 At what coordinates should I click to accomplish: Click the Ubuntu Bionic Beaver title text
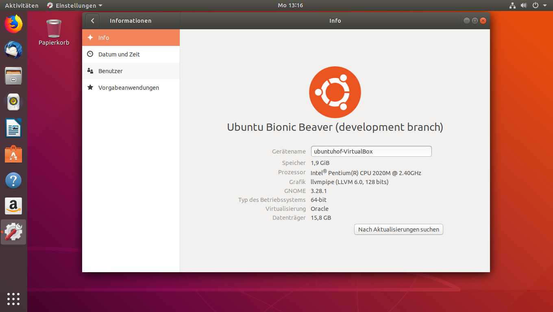335,127
